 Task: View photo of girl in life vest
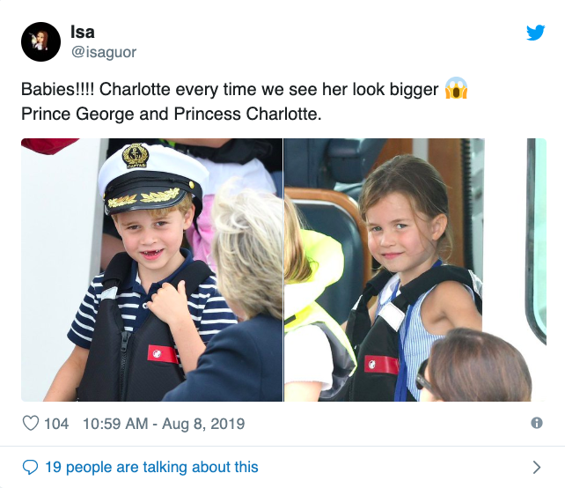click(x=384, y=270)
